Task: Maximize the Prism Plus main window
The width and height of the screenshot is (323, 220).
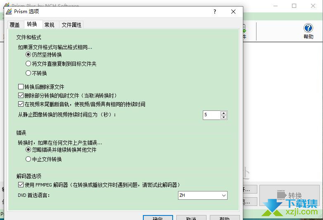Action: pyautogui.click(x=294, y=6)
